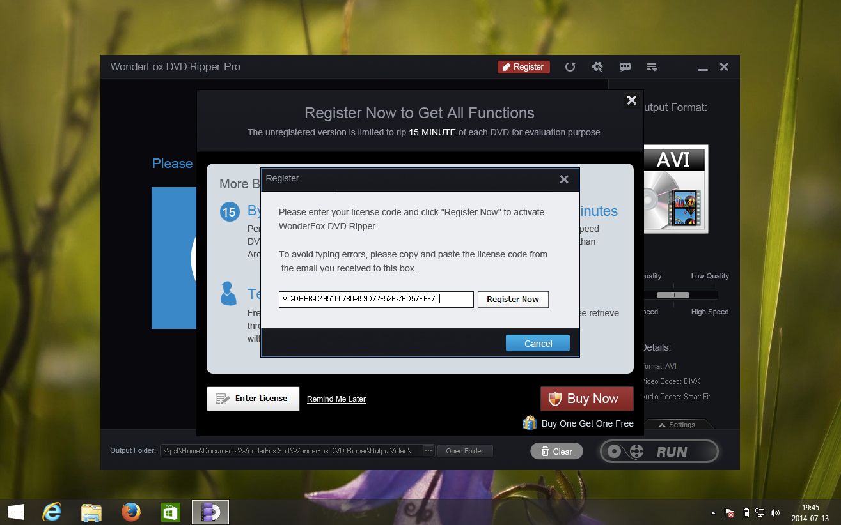
Task: Open the title bar list menu icon
Action: (x=652, y=67)
